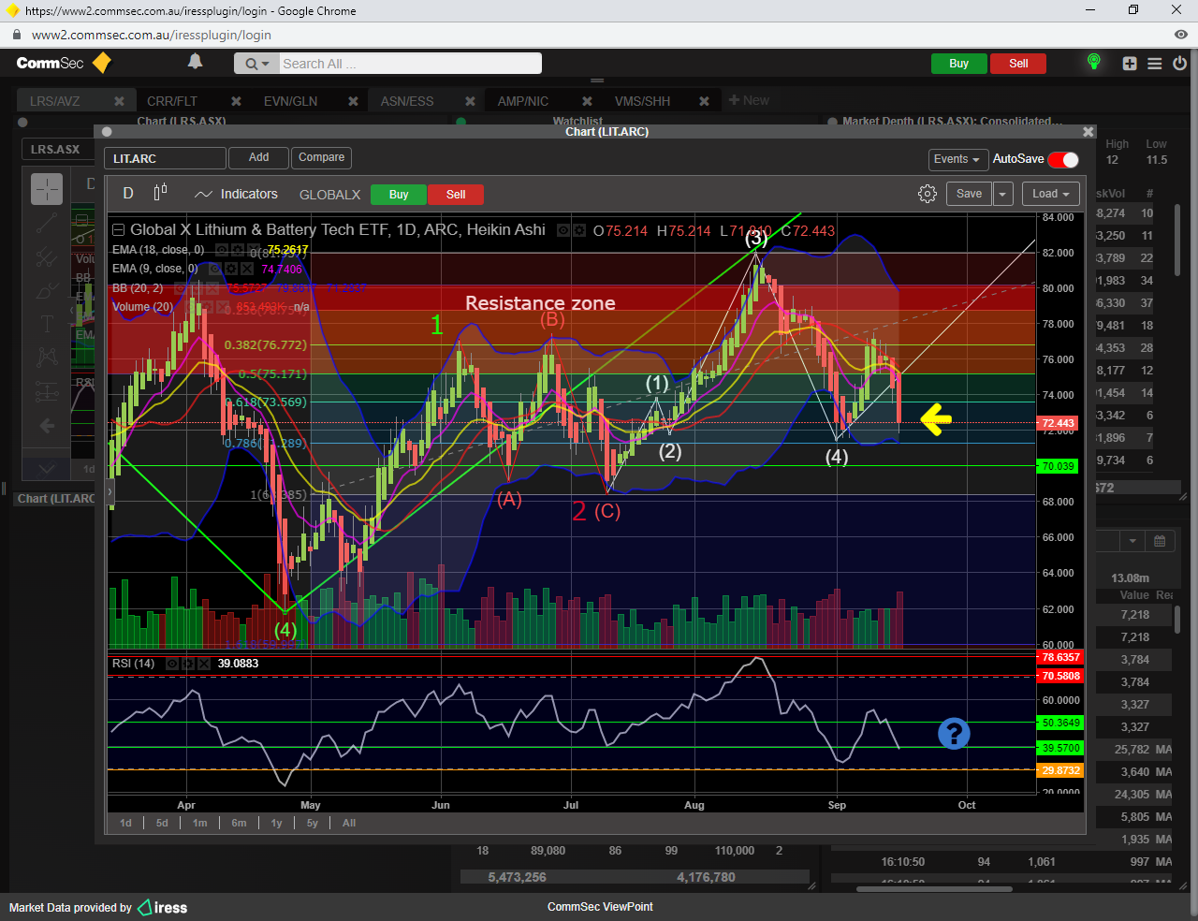Switch to EVN/GLN tab
This screenshot has height=921, width=1198.
click(290, 101)
